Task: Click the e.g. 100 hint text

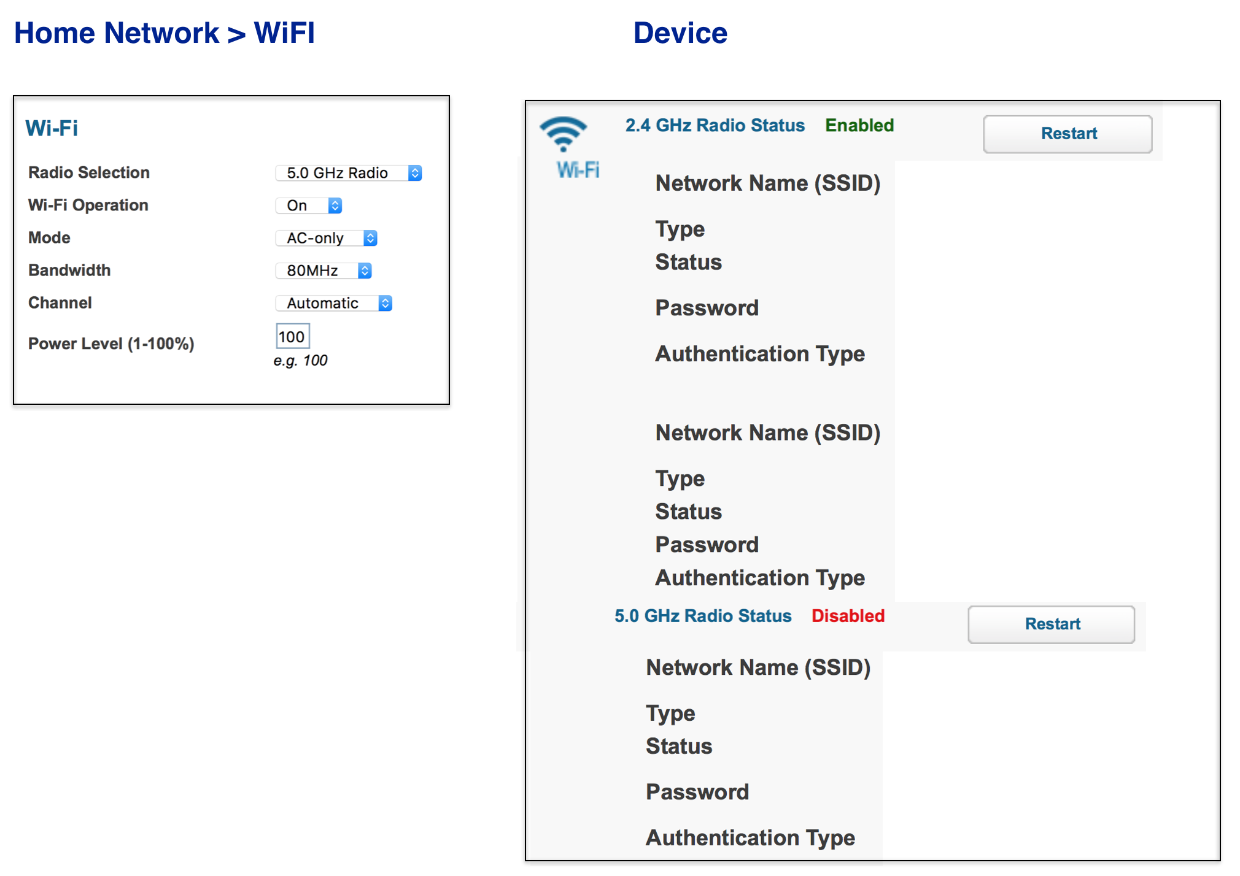Action: click(300, 361)
